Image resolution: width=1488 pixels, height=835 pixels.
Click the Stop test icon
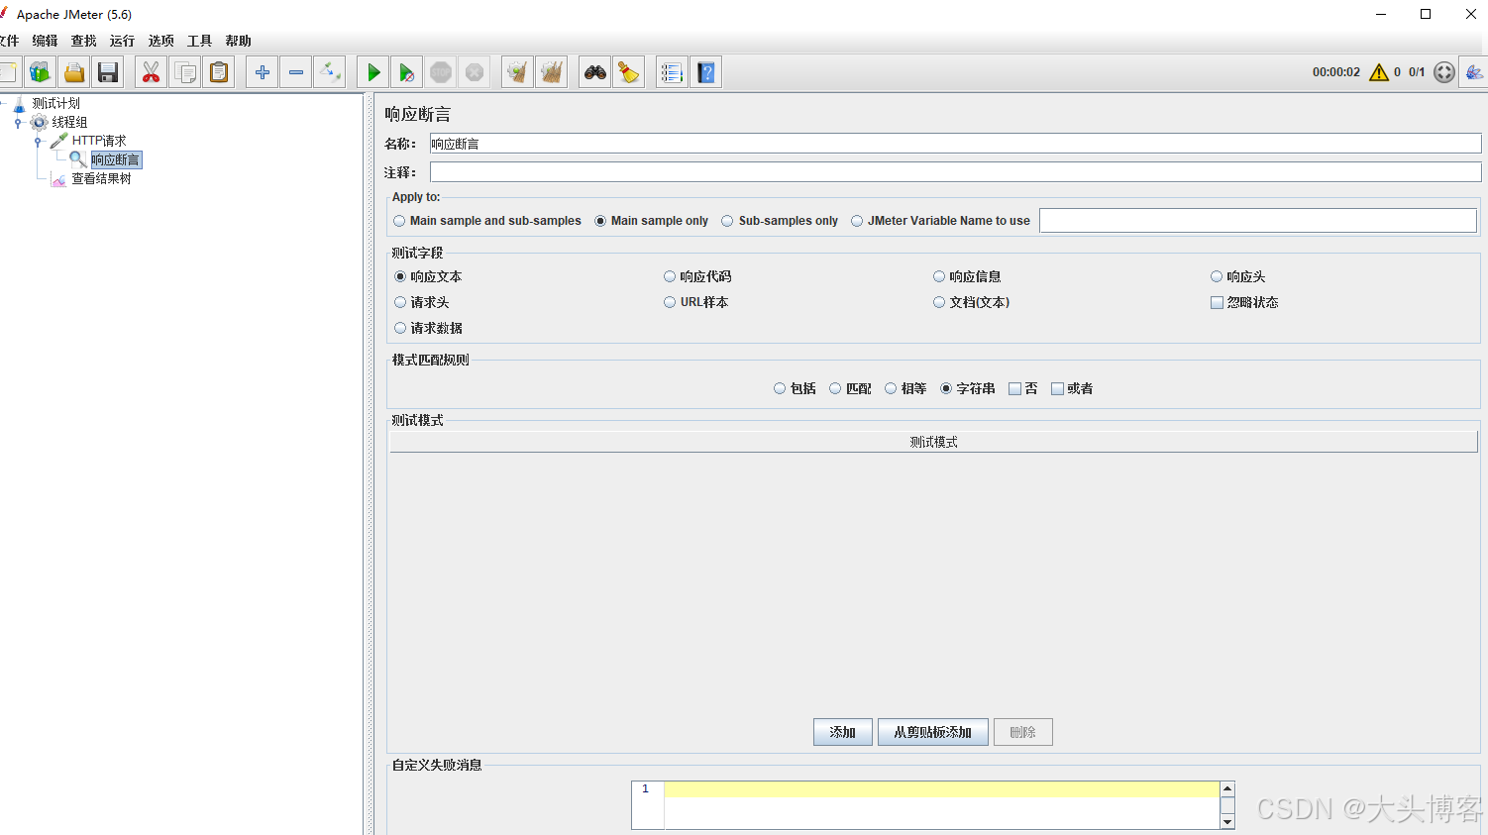pos(441,72)
